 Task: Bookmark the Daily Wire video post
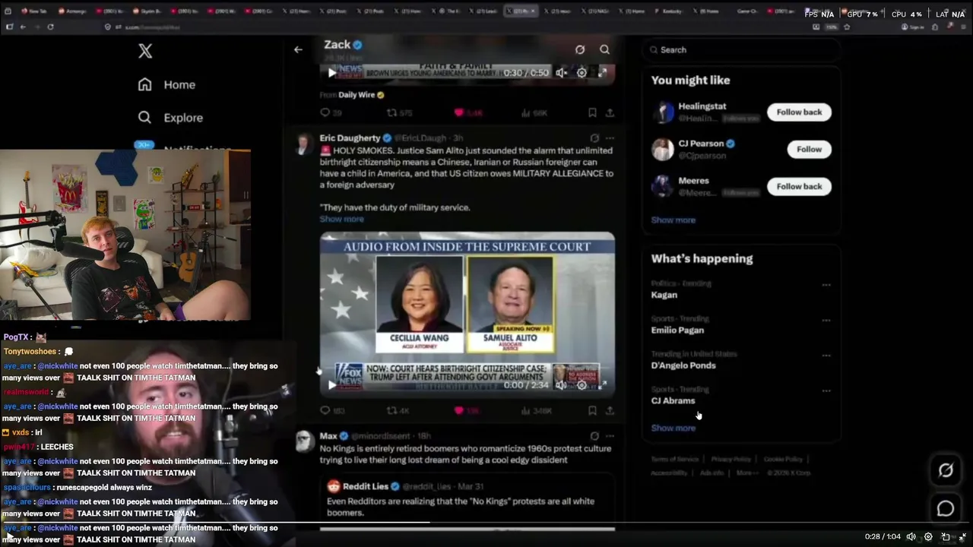tap(592, 112)
